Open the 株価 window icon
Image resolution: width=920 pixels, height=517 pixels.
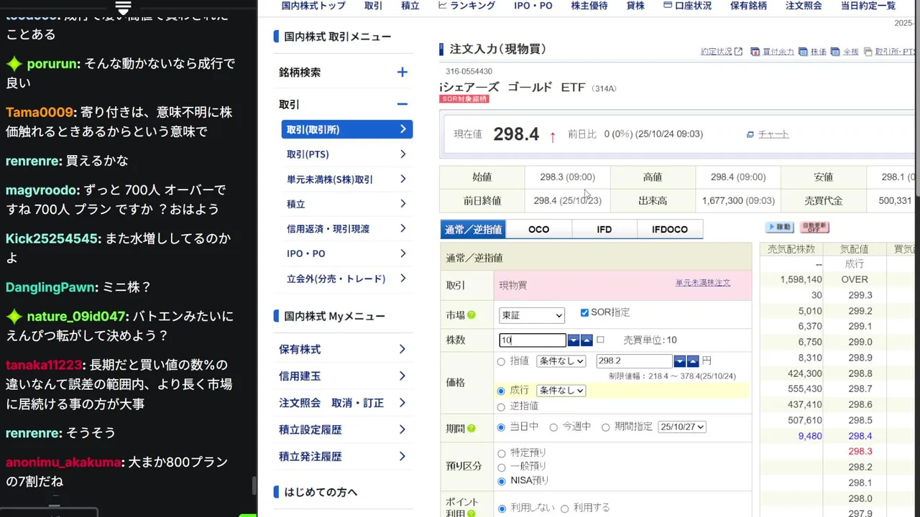(804, 52)
